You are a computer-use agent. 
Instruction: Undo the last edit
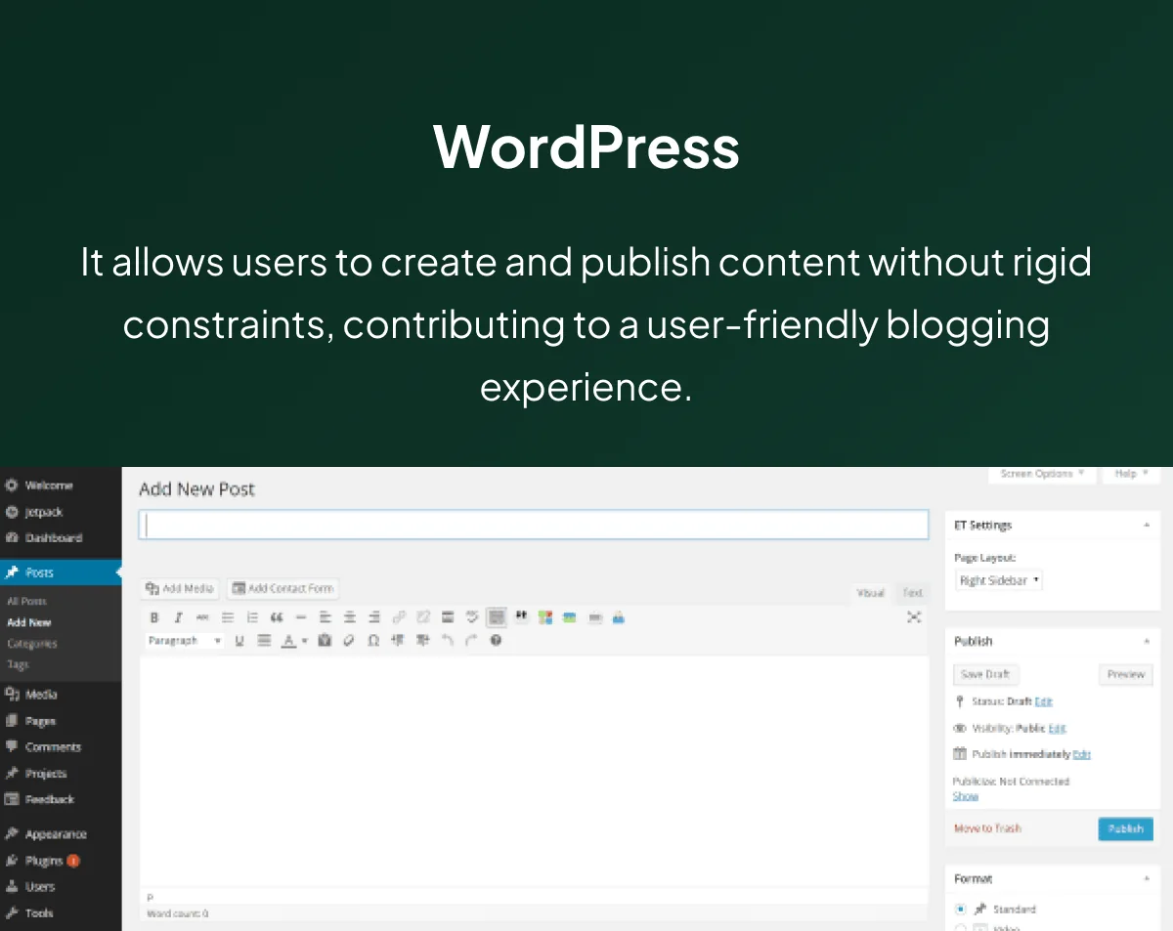448,641
